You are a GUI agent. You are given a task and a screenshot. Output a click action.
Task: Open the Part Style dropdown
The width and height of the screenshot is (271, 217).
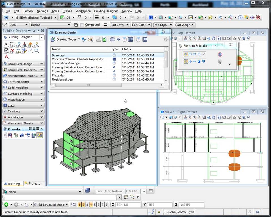point(163,25)
